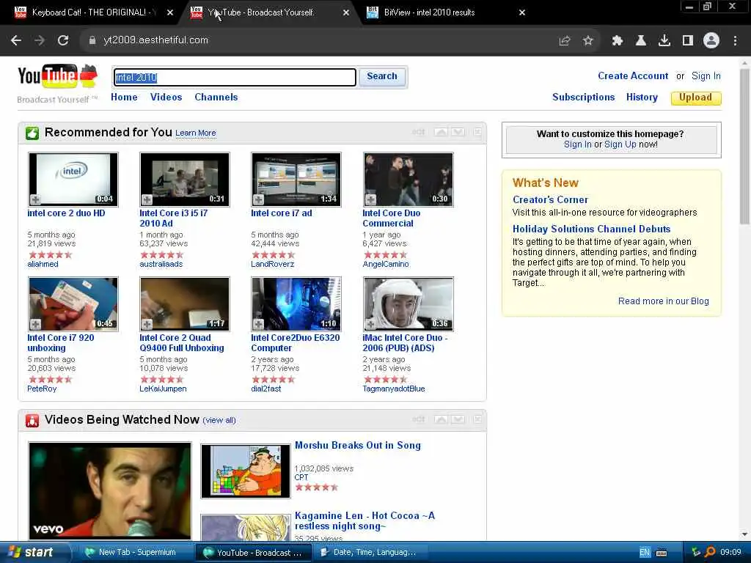Open Holiday Solutions Channel Debuts link
Image resolution: width=751 pixels, height=563 pixels.
[592, 229]
